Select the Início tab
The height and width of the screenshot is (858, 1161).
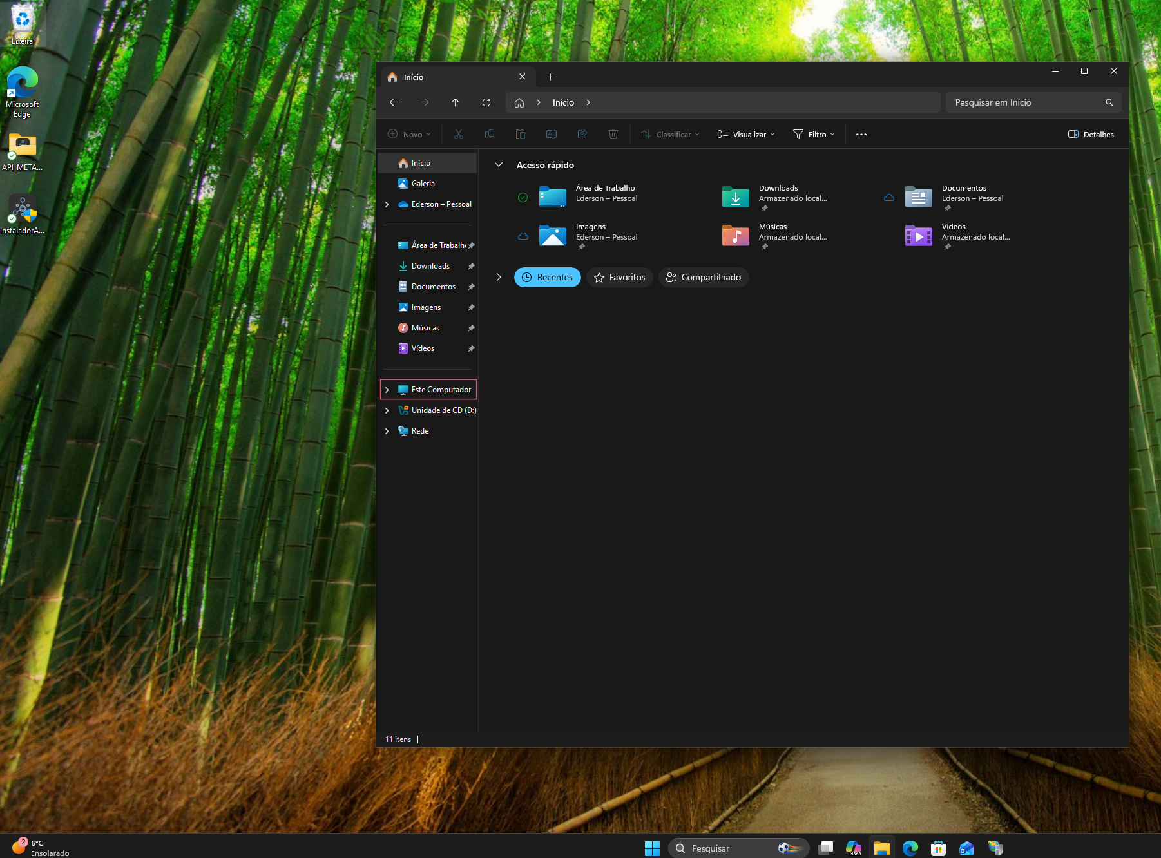pyautogui.click(x=457, y=77)
